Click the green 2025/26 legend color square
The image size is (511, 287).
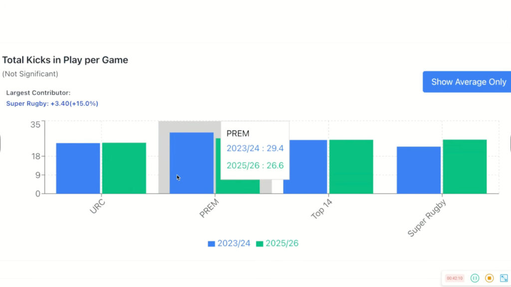click(259, 244)
